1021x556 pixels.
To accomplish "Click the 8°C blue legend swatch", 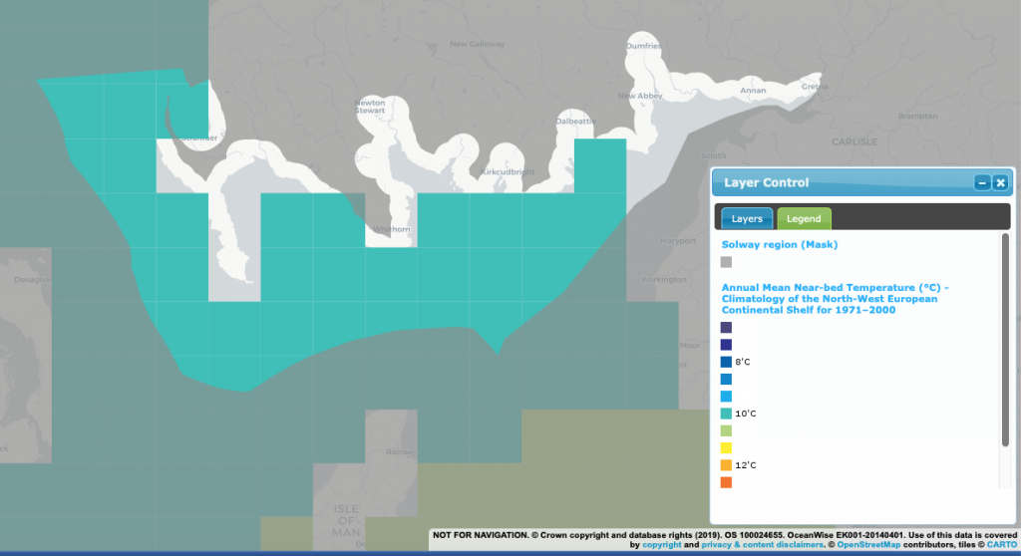I will pyautogui.click(x=726, y=362).
